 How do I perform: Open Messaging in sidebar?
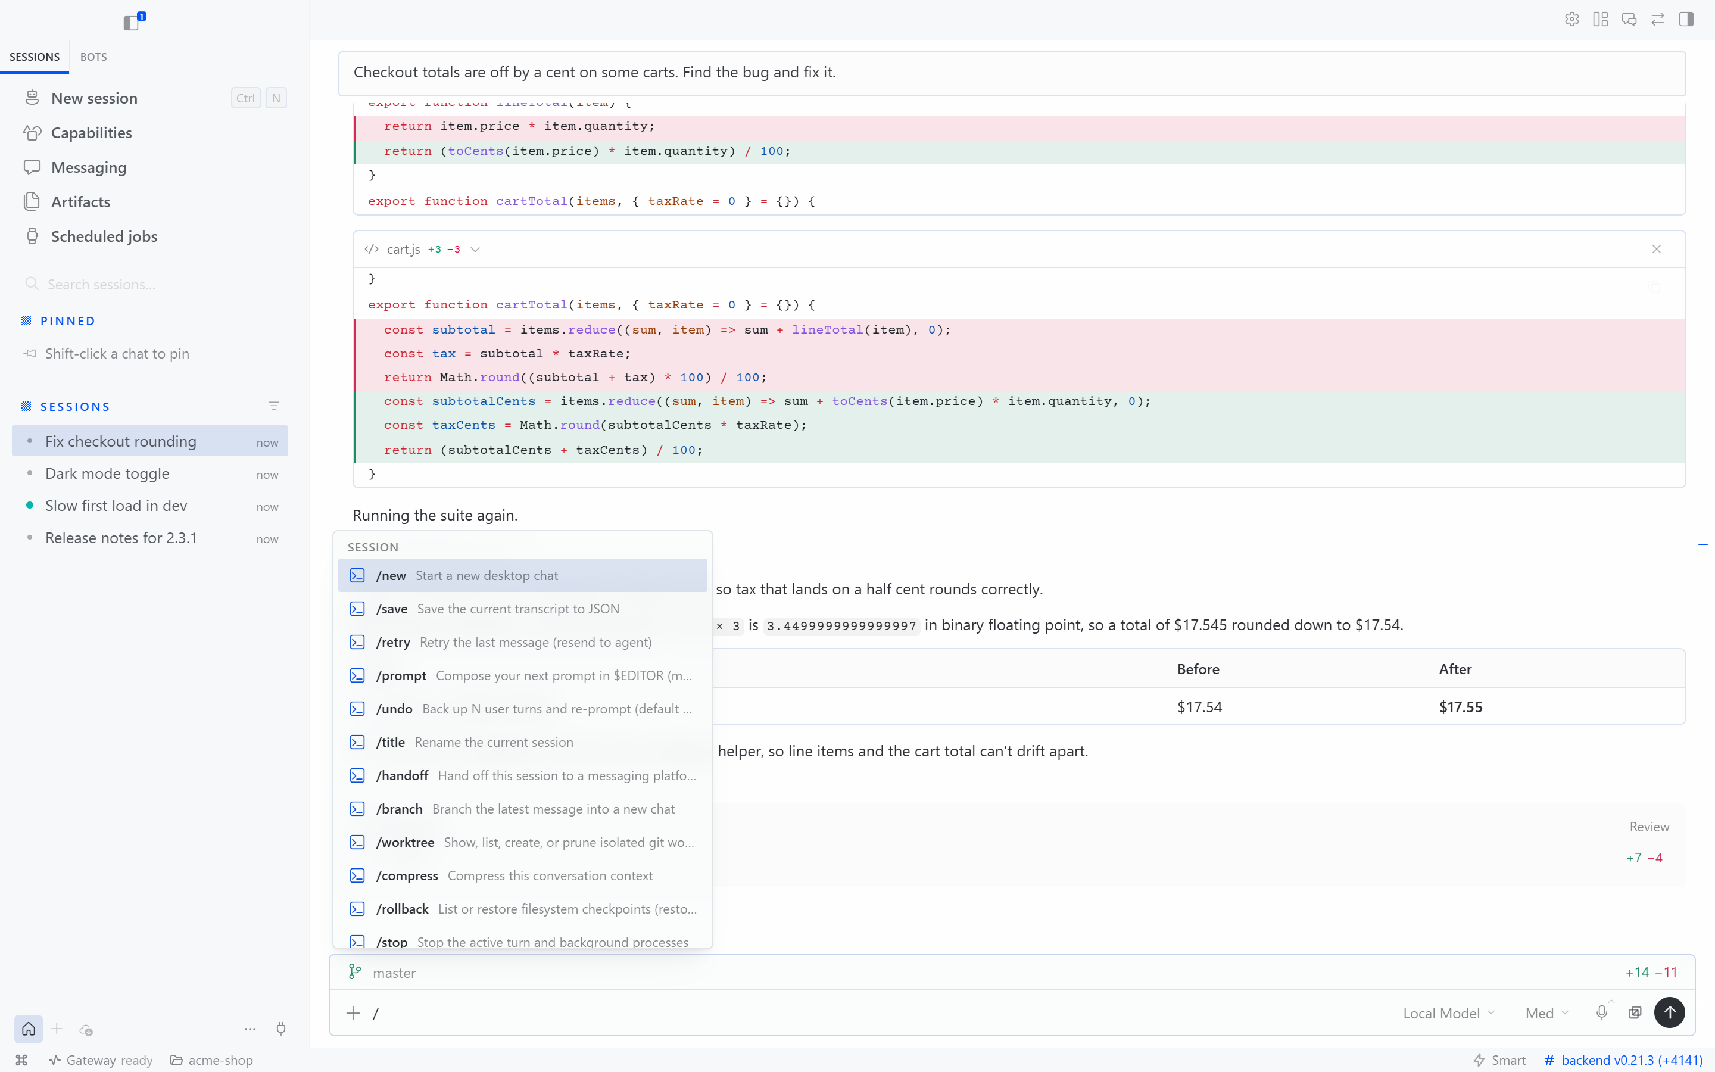click(154, 167)
